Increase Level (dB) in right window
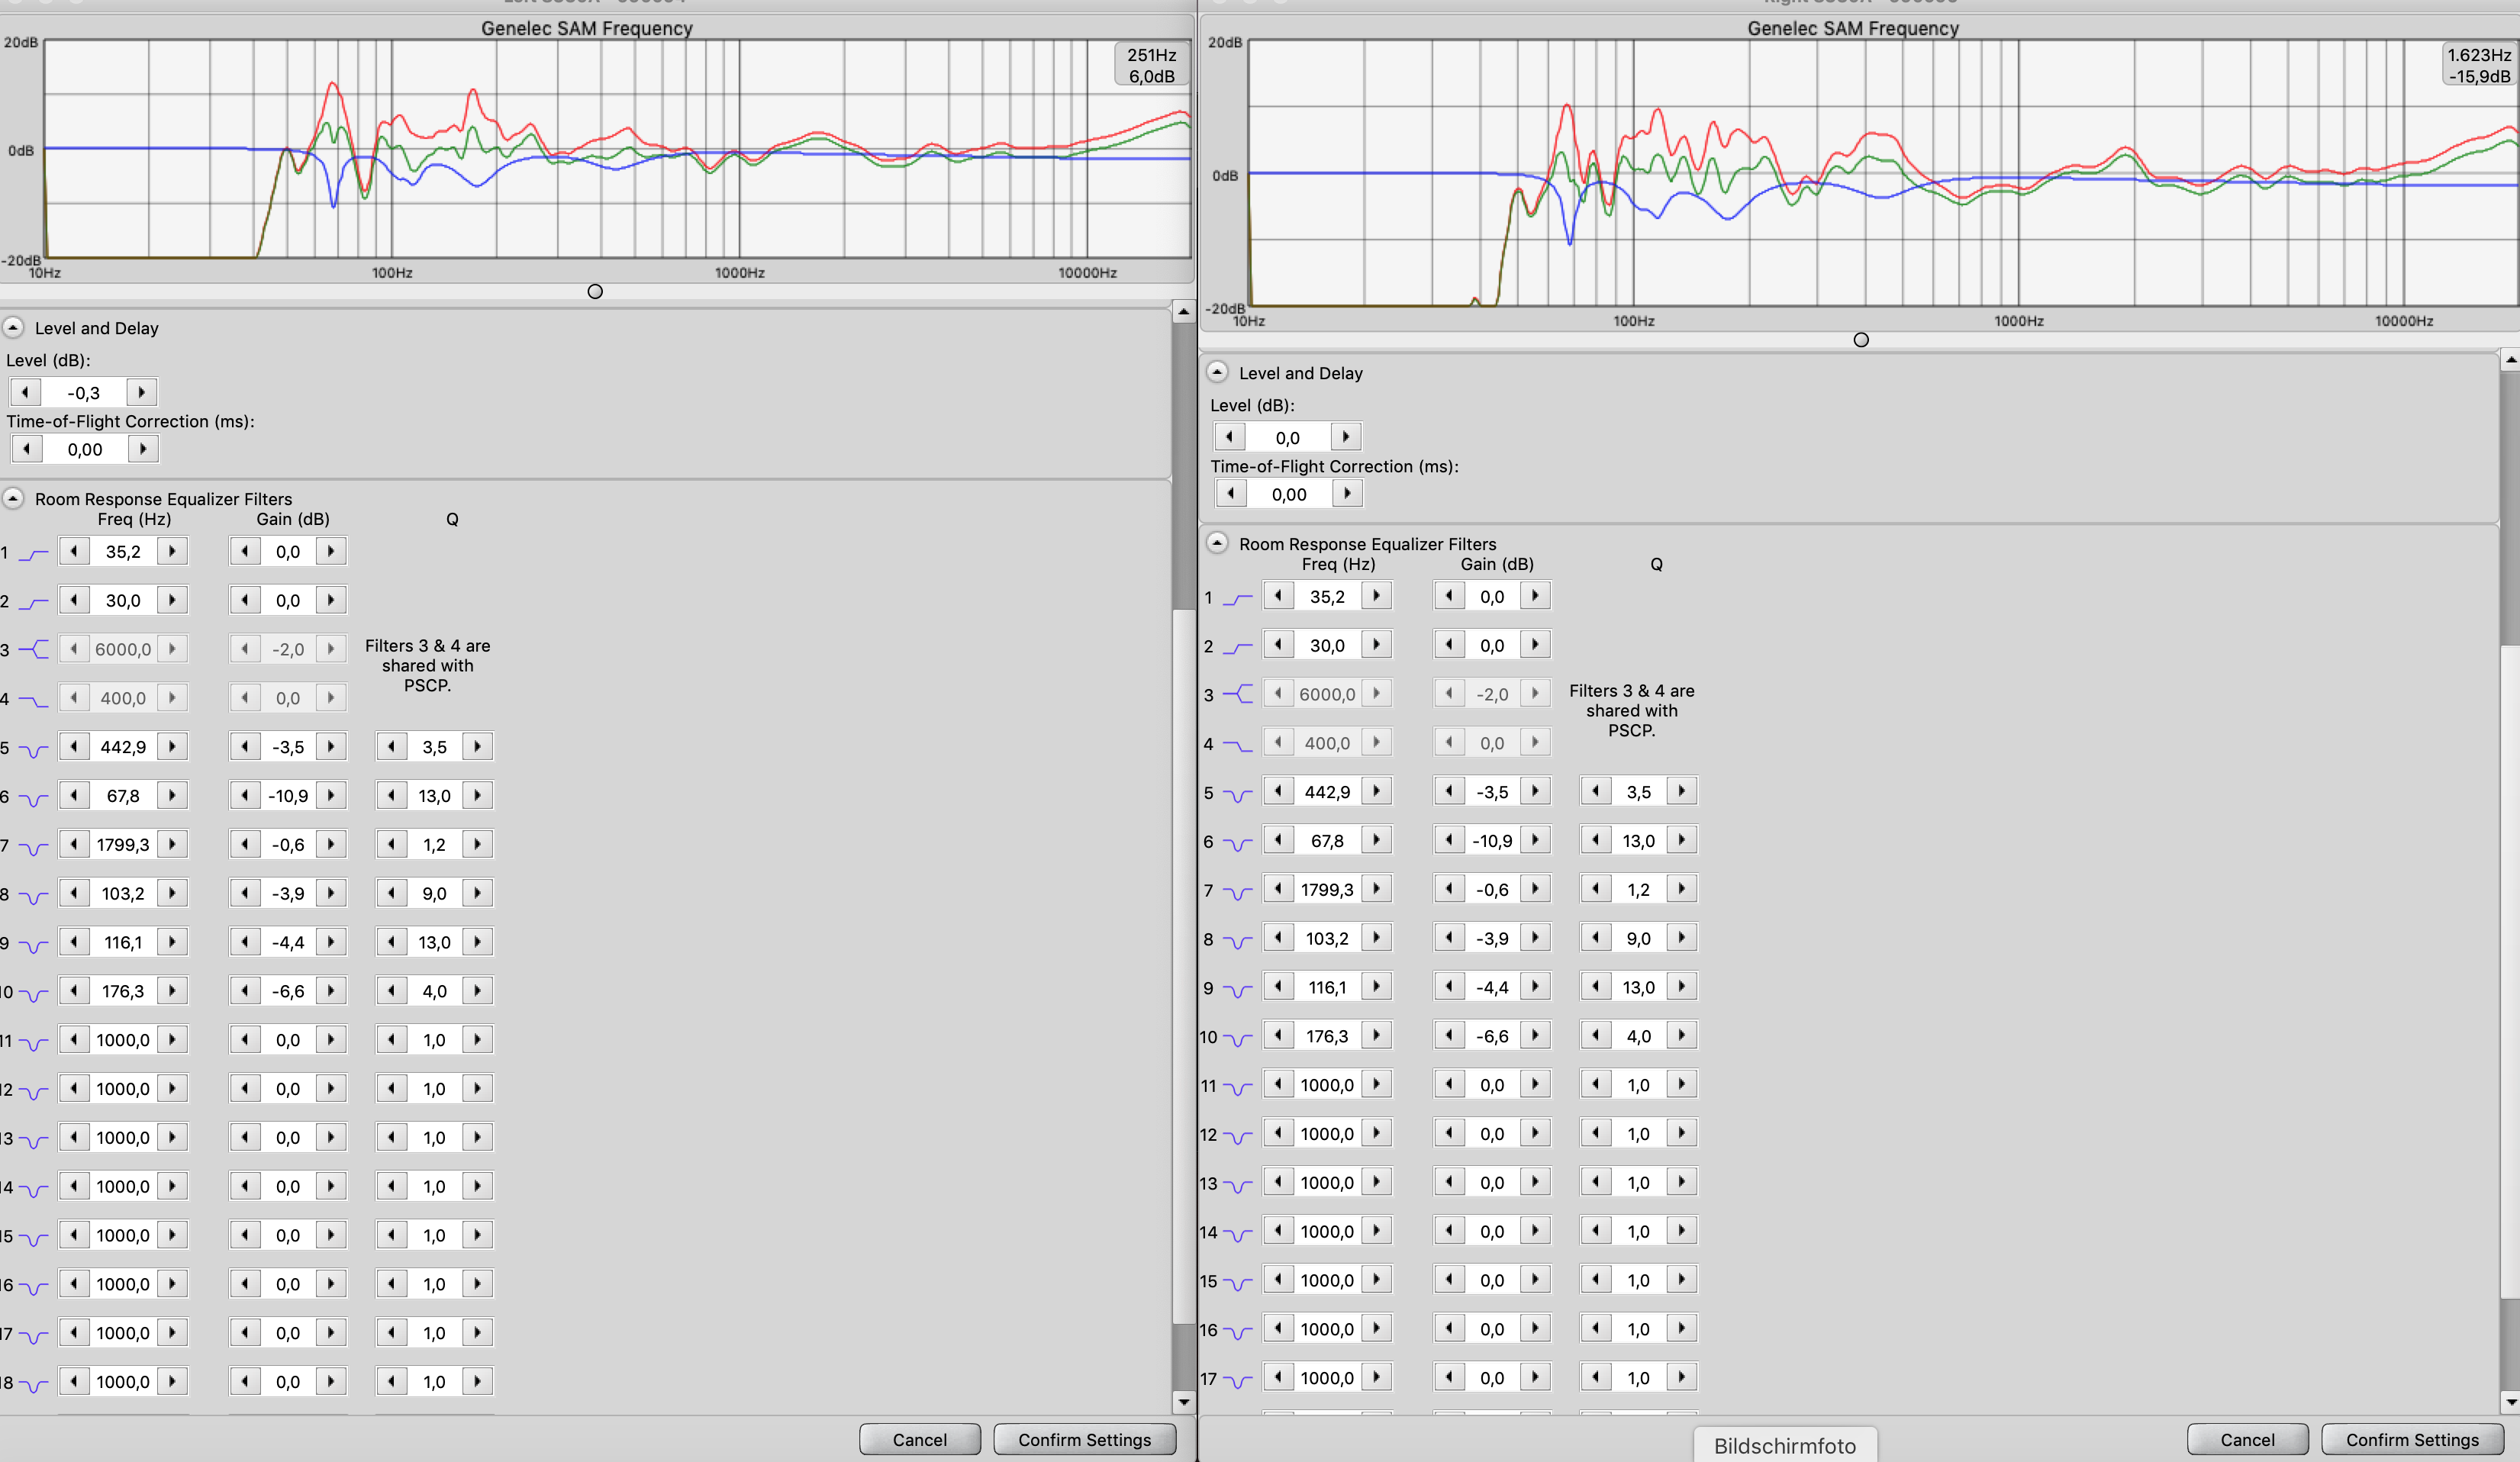The image size is (2520, 1462). (1346, 437)
